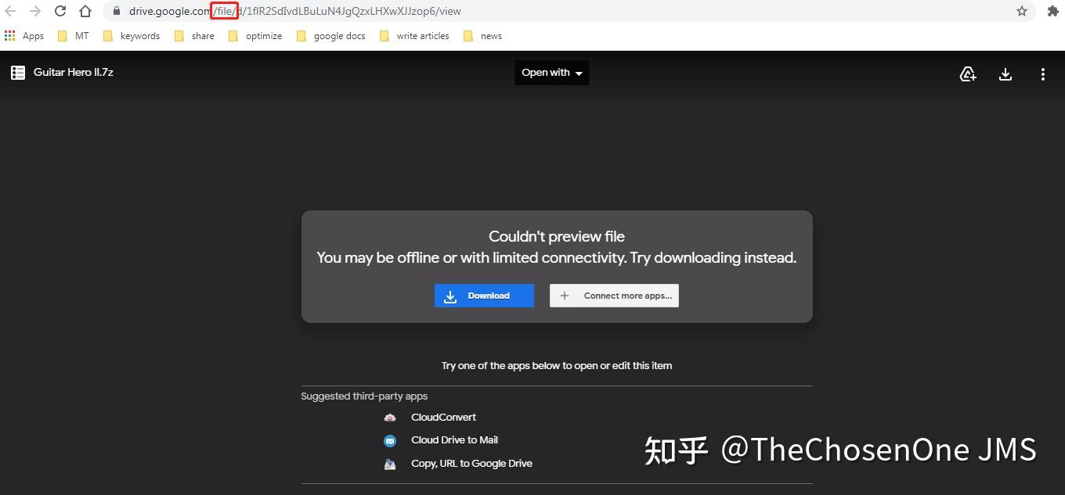This screenshot has height=495, width=1065.
Task: Open the Chrome extensions puzzle icon
Action: 1053,11
